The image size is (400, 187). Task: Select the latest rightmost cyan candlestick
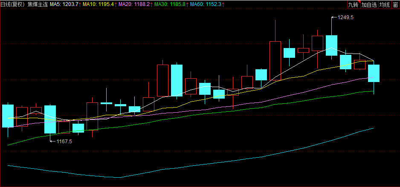374,74
